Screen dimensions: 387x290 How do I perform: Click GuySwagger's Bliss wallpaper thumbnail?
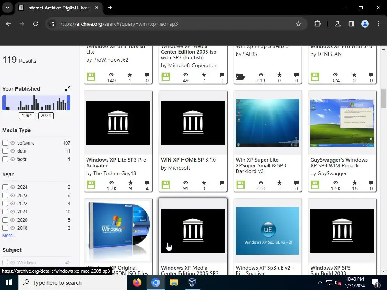[342, 123]
